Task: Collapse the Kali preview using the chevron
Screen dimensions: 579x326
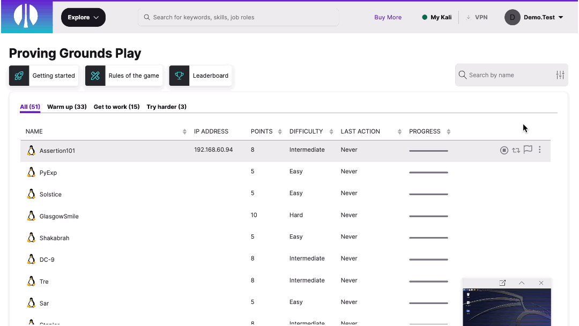Action: coord(521,283)
